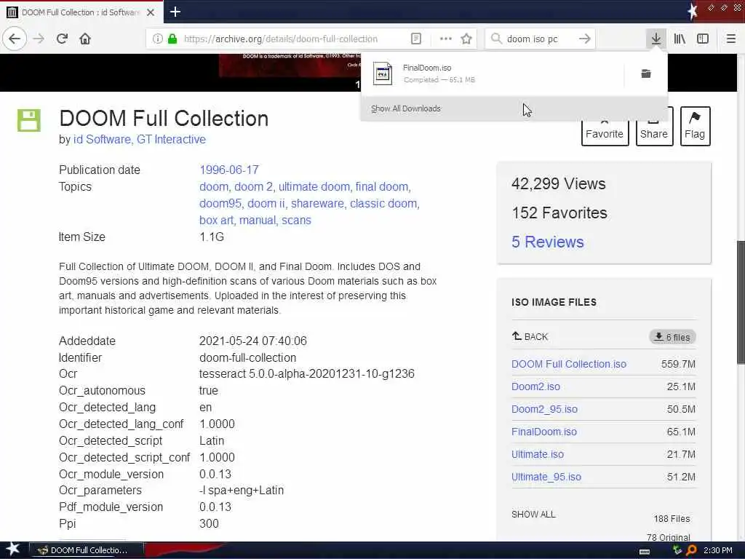745x559 pixels.
Task: Open the shareware topic link
Action: click(317, 204)
